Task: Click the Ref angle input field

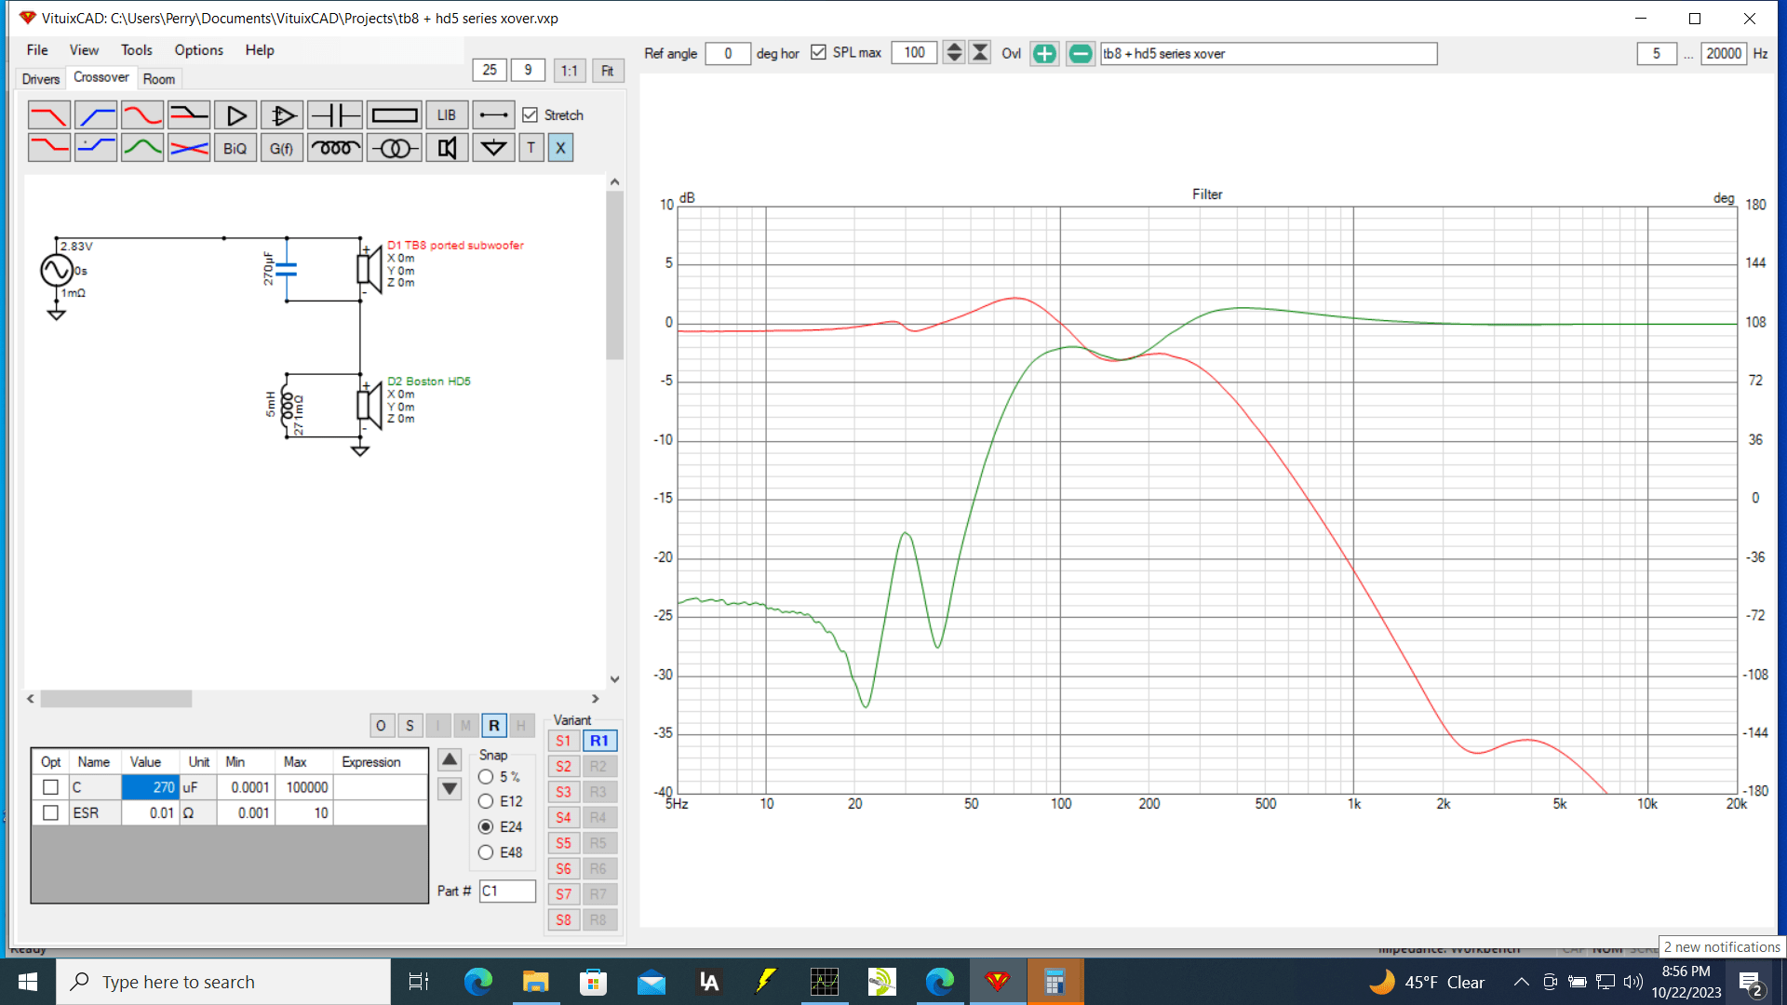Action: [728, 53]
